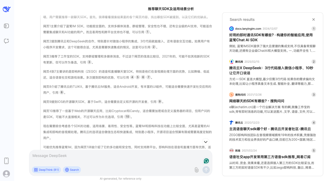
Task: Click the docs.lanyingim.com favicon
Action: (231, 29)
